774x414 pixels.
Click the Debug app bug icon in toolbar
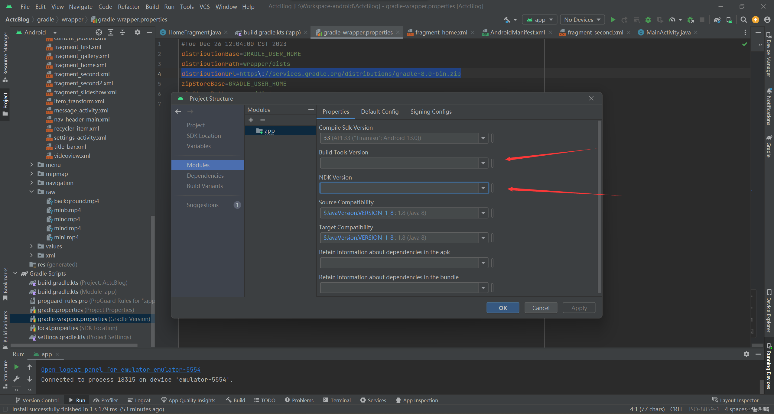click(x=648, y=20)
